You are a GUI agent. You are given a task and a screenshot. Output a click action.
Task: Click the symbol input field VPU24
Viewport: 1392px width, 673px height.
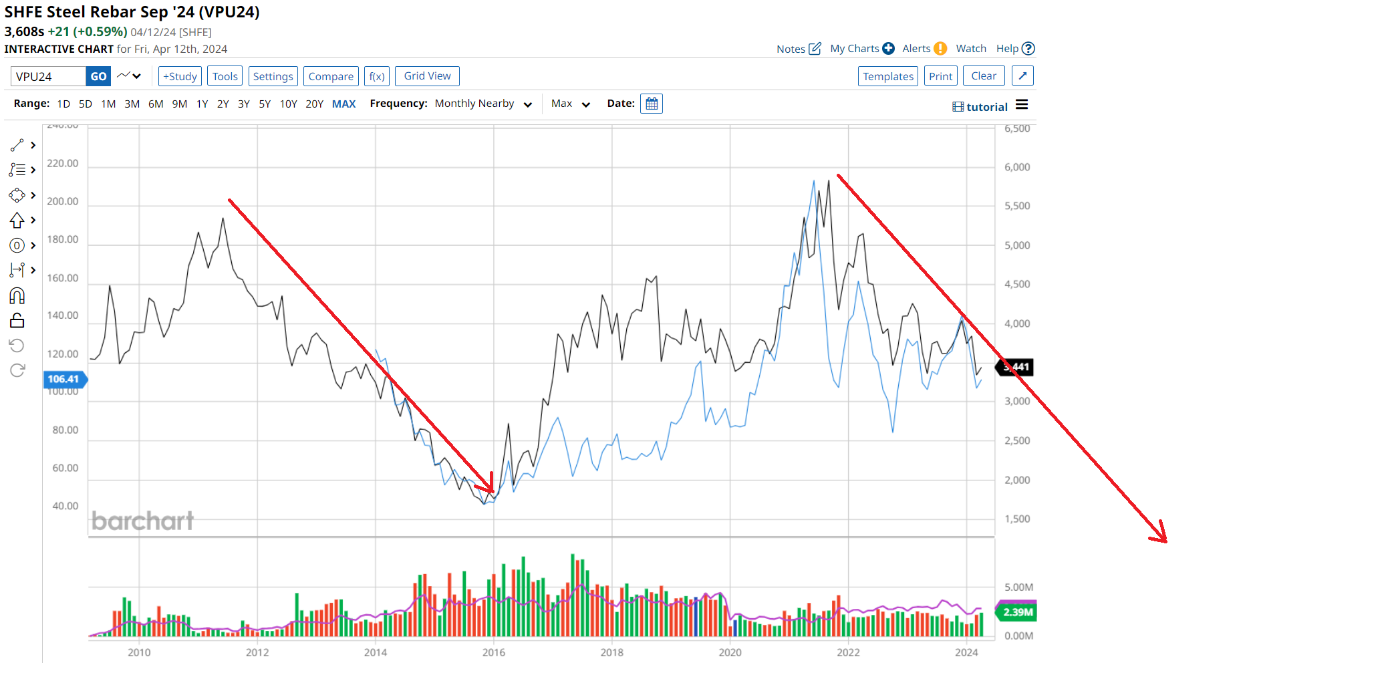point(48,76)
